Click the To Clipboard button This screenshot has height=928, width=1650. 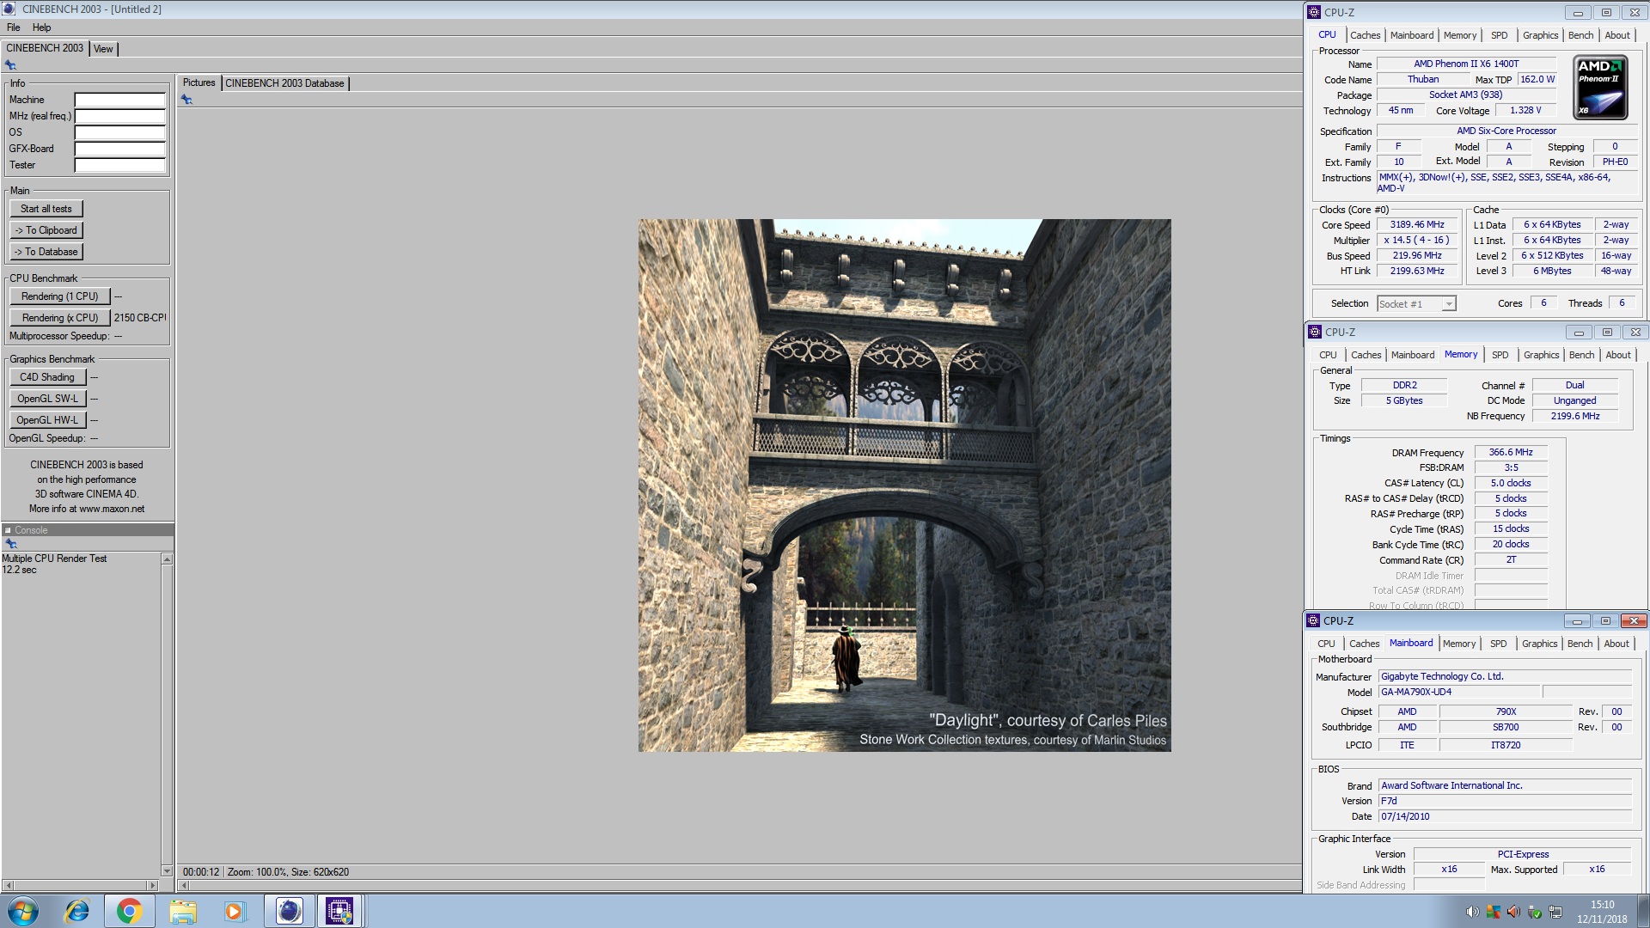[46, 230]
